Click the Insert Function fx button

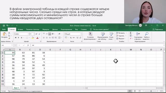pos(28,45)
